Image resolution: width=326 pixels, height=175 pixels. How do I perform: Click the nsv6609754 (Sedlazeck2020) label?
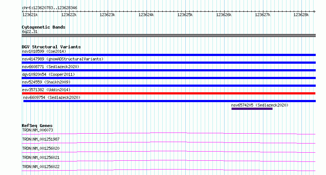(x=52, y=97)
